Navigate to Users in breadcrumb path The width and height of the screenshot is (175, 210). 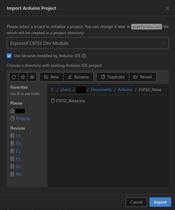coord(65,90)
